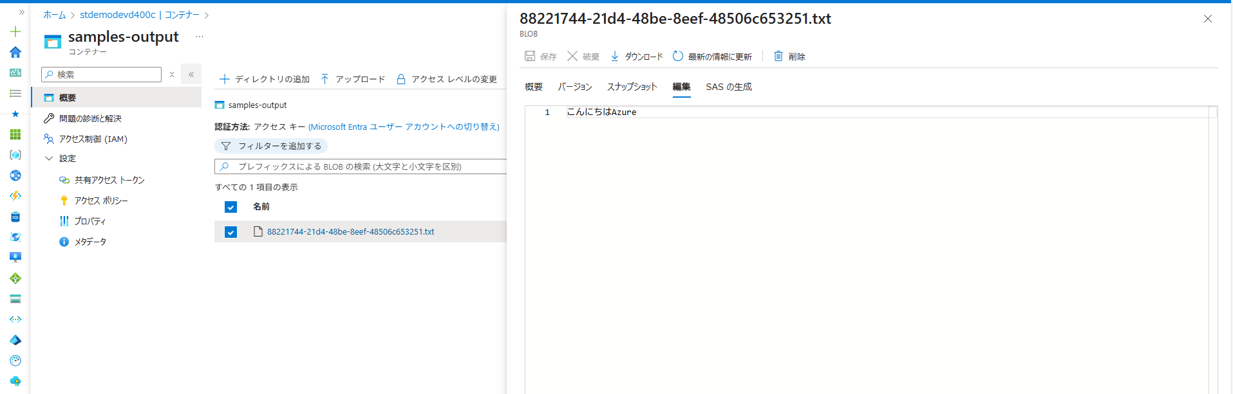Click フィルターを追加する pill

pos(271,146)
